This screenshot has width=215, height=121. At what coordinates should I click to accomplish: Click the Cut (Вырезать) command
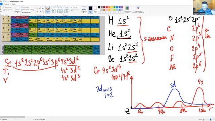coord(7,7)
